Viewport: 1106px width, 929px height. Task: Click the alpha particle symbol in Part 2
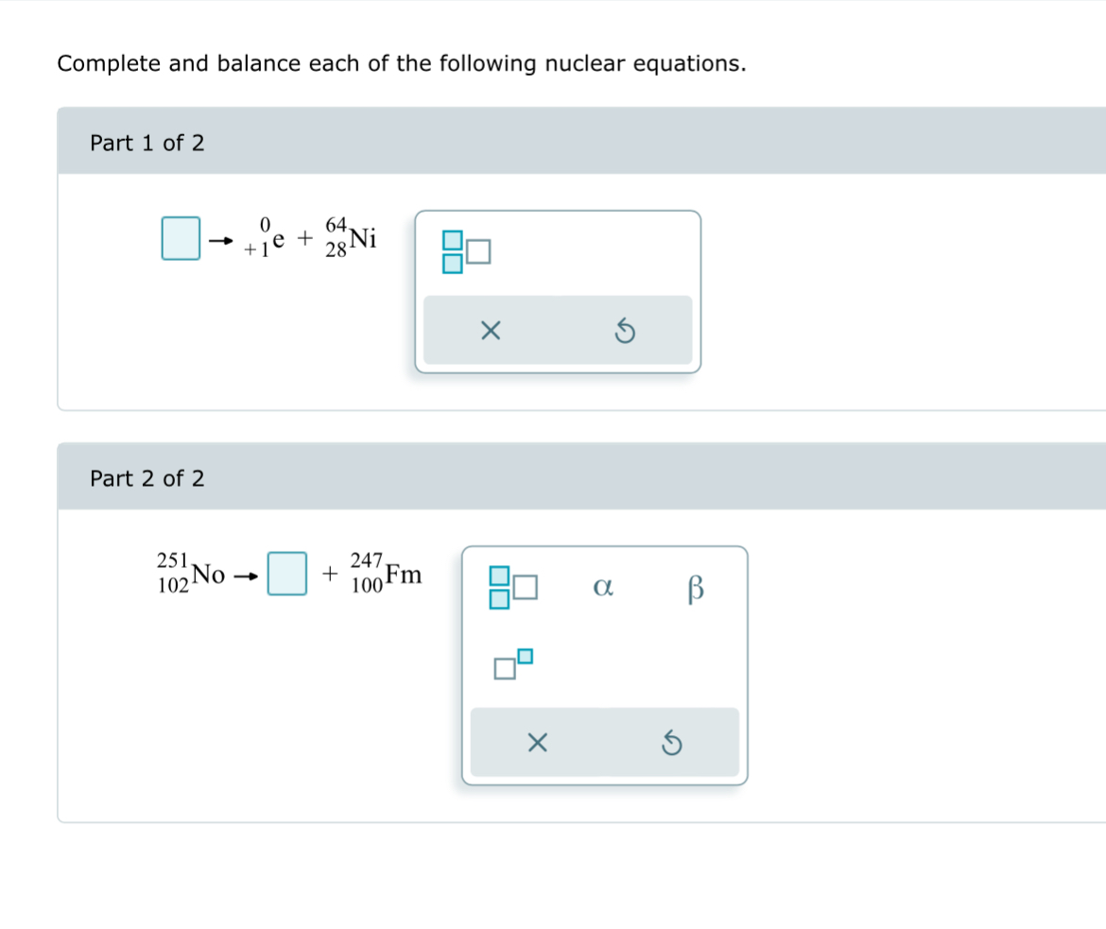(x=602, y=587)
